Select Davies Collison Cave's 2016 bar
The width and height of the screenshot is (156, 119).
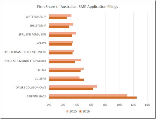pos(71,89)
